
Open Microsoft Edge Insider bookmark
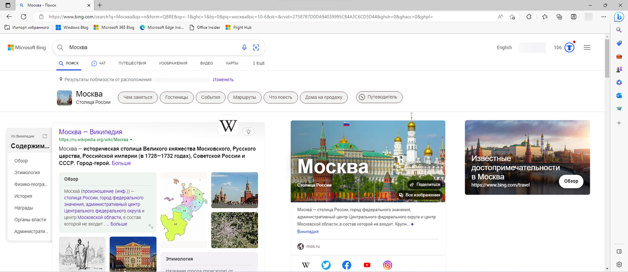[x=162, y=27]
